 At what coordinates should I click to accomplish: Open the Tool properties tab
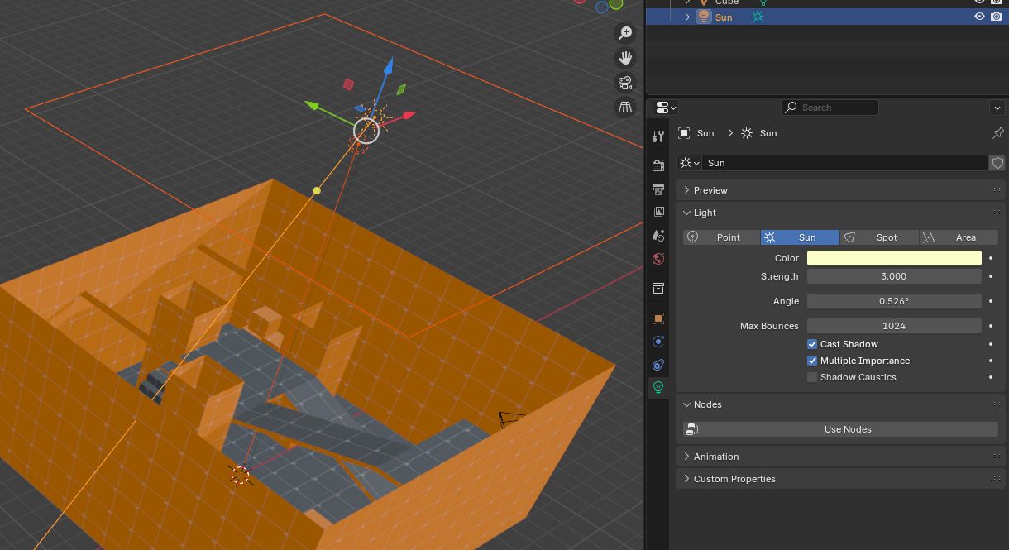point(658,136)
